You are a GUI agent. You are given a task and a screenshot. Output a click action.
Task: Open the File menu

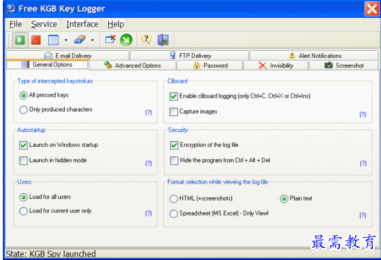point(15,24)
